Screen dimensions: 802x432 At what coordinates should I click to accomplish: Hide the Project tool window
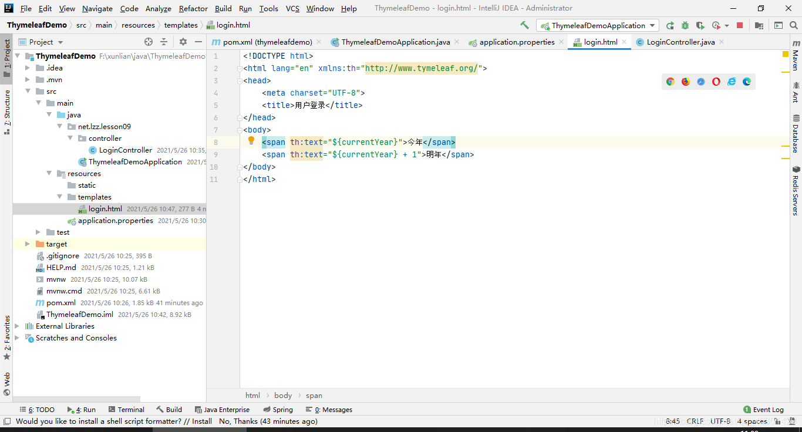tap(198, 42)
